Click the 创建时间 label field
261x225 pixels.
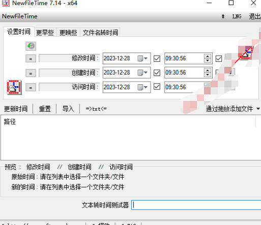[69, 73]
